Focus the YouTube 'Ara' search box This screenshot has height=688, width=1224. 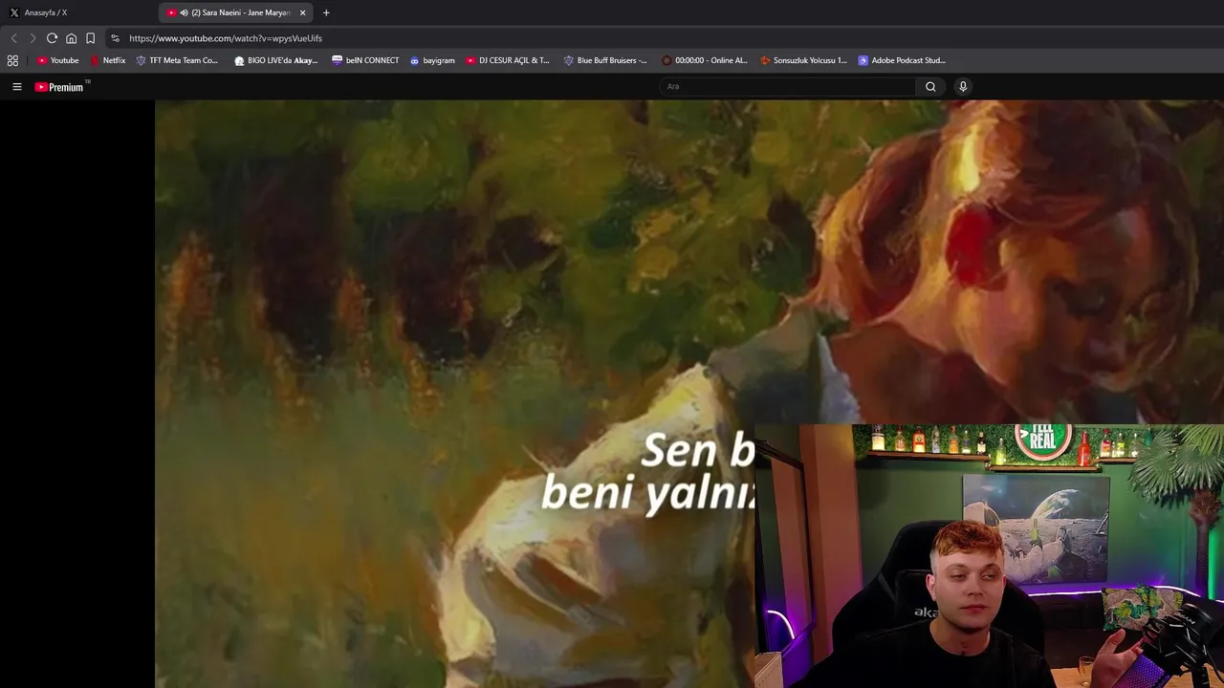click(x=787, y=86)
